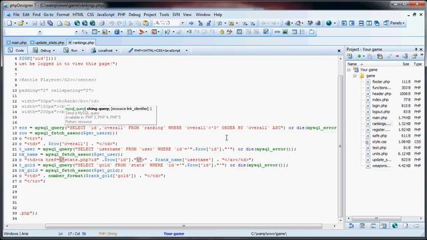Open the File menu

point(16,15)
